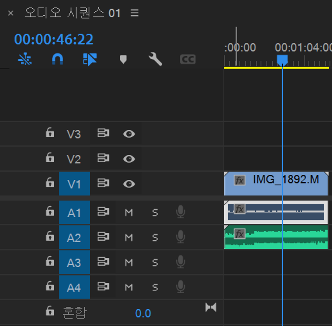Click the fx badge on A2 clip

(x=240, y=234)
